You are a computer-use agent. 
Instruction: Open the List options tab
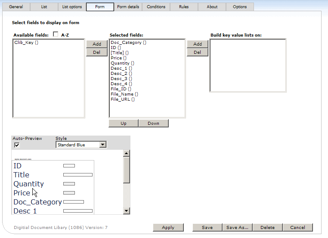pyautogui.click(x=72, y=7)
